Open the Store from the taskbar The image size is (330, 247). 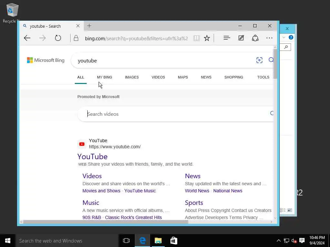174,241
